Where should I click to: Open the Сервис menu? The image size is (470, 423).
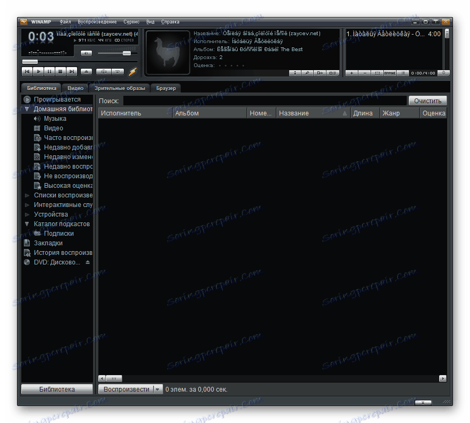click(x=131, y=22)
